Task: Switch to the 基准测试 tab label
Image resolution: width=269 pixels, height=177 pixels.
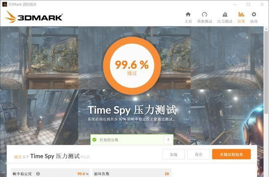Action: [205, 21]
